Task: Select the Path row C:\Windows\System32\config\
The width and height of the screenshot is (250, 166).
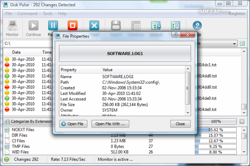Action: [x=122, y=82]
